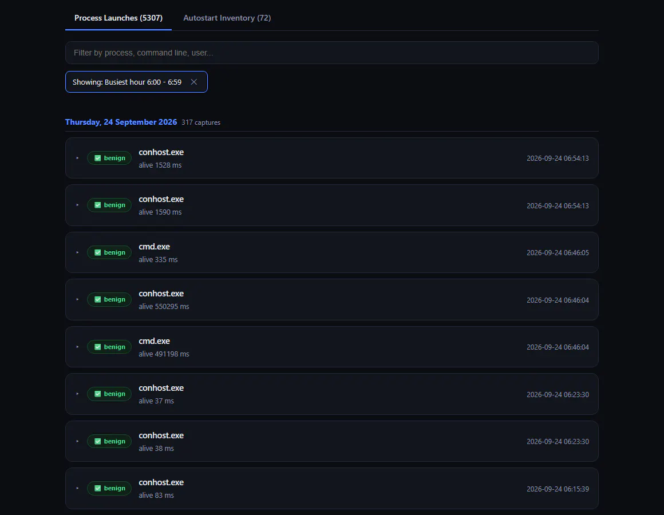Viewport: 664px width, 515px height.
Task: Click the benign badge on the 335 ms row
Action: [109, 252]
